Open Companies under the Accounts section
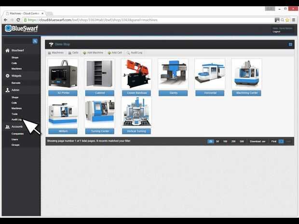The height and width of the screenshot is (224, 299). point(17,134)
